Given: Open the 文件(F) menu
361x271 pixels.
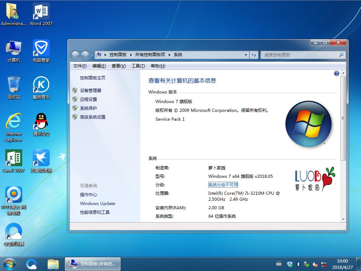Looking at the screenshot, I should tap(80, 66).
